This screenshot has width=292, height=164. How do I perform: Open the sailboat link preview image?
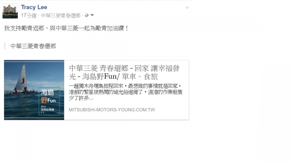[34, 90]
